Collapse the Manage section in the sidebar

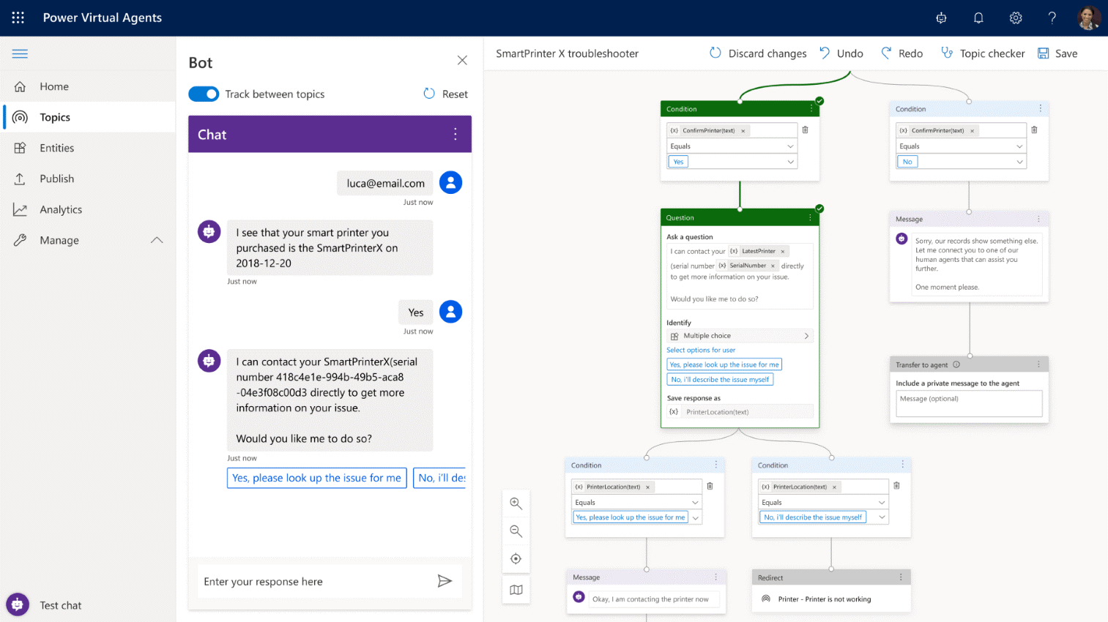[x=157, y=240]
